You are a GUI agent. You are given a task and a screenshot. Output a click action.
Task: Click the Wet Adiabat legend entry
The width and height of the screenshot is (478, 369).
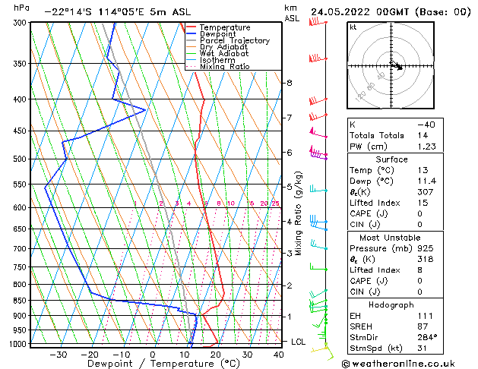217,54
